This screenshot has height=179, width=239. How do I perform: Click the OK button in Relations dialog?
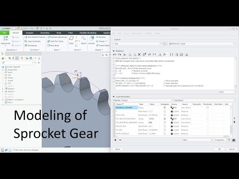tap(219, 149)
